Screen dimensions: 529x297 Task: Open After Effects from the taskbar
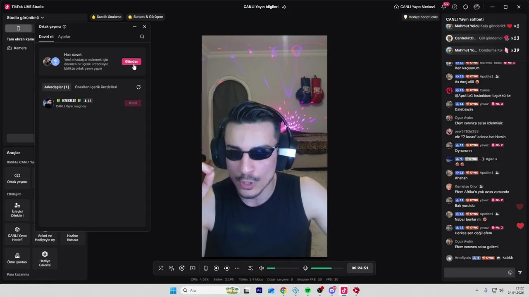pyautogui.click(x=259, y=290)
